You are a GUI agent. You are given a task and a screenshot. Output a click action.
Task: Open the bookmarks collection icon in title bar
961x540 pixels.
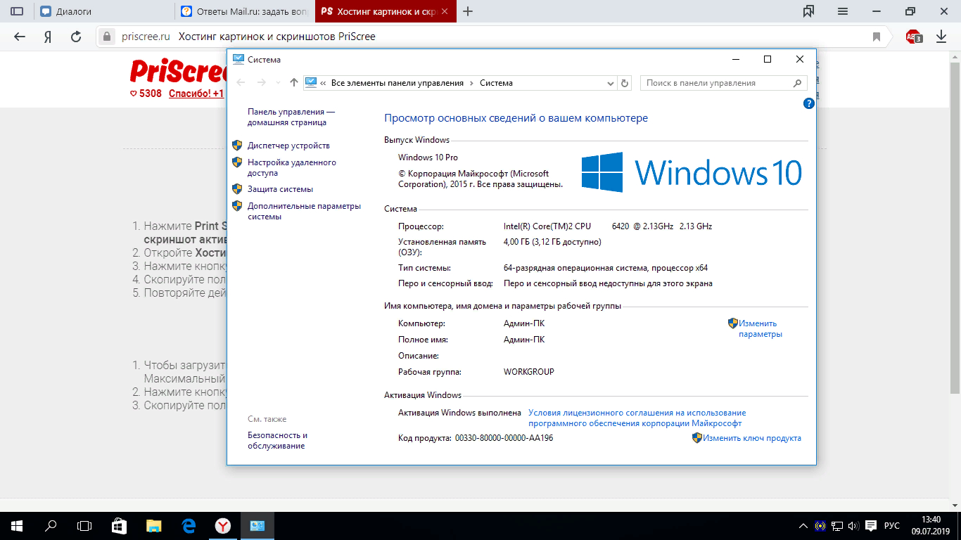click(808, 11)
